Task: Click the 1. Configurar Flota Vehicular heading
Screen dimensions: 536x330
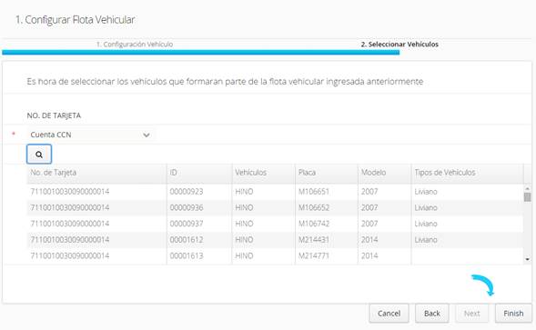Action: pos(76,20)
